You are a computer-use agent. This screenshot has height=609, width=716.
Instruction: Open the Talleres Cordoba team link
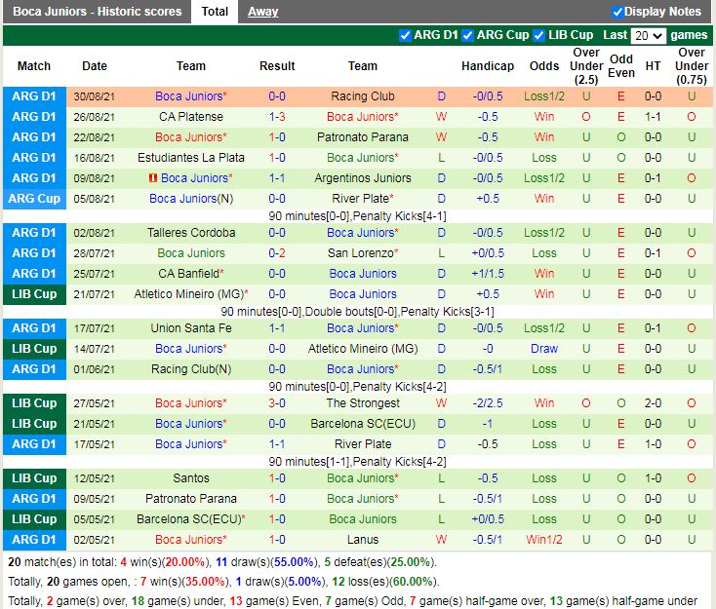coord(191,233)
